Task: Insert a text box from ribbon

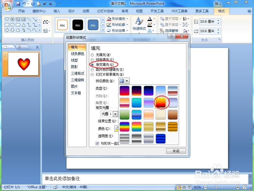Action: click(x=47, y=31)
